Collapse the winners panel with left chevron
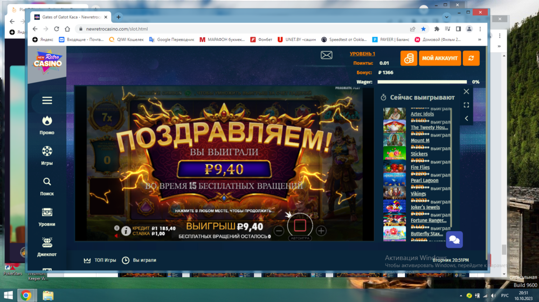Viewport: 539px width, 302px height. coord(466,118)
